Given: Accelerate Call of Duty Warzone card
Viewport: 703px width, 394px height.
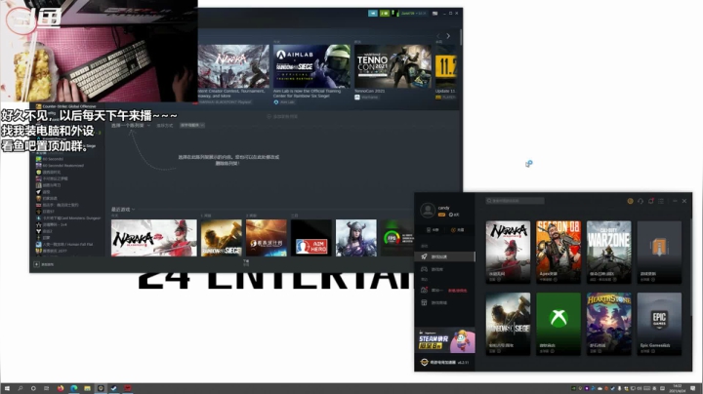Looking at the screenshot, I should coord(609,252).
